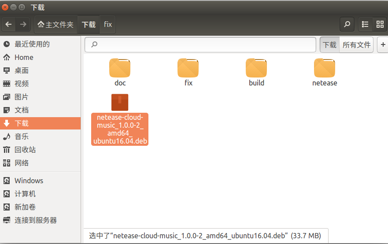Open 桌面 in the sidebar
The image size is (388, 244).
coord(41,70)
